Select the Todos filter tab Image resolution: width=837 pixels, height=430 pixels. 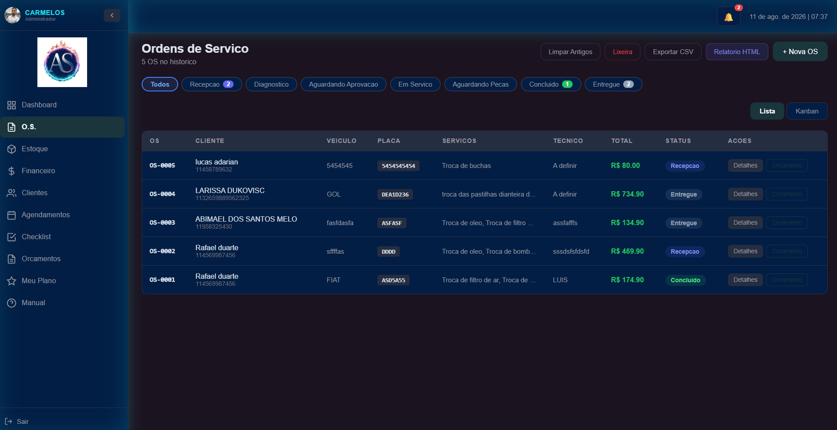tap(160, 84)
